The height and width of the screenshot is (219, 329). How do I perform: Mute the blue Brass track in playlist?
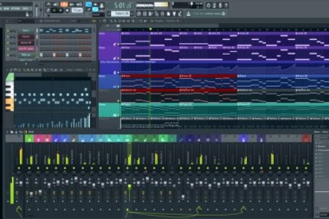tap(118, 86)
